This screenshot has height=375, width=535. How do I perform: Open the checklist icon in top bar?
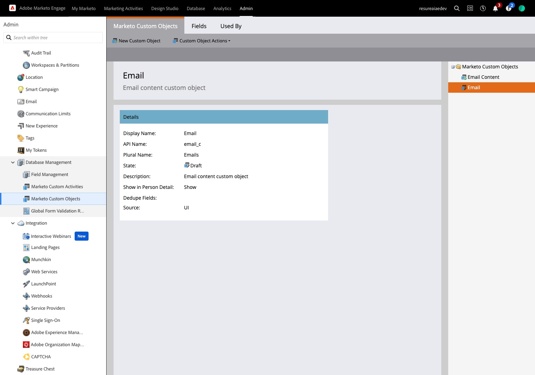pyautogui.click(x=470, y=8)
